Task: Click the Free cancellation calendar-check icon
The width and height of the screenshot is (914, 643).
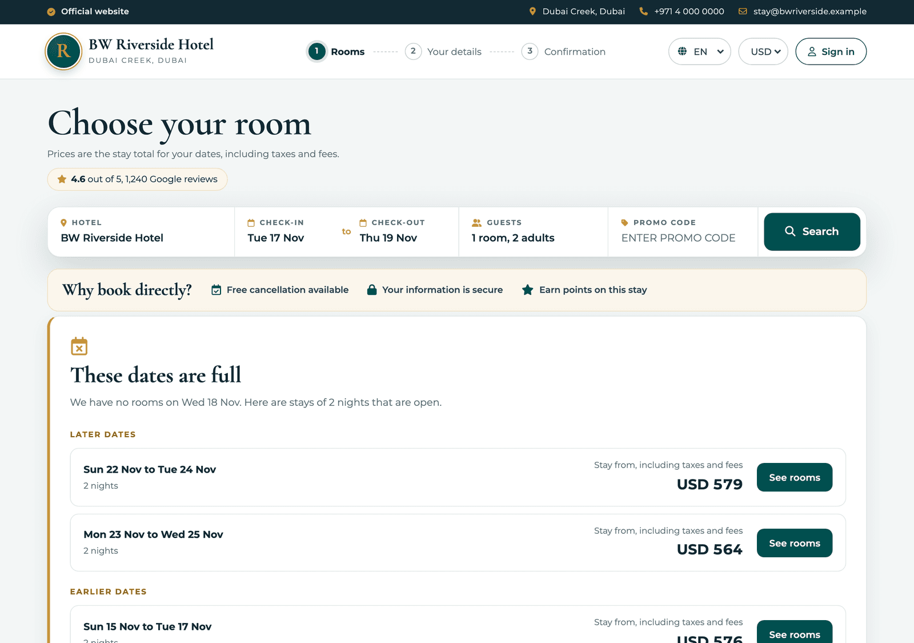Action: click(x=216, y=290)
